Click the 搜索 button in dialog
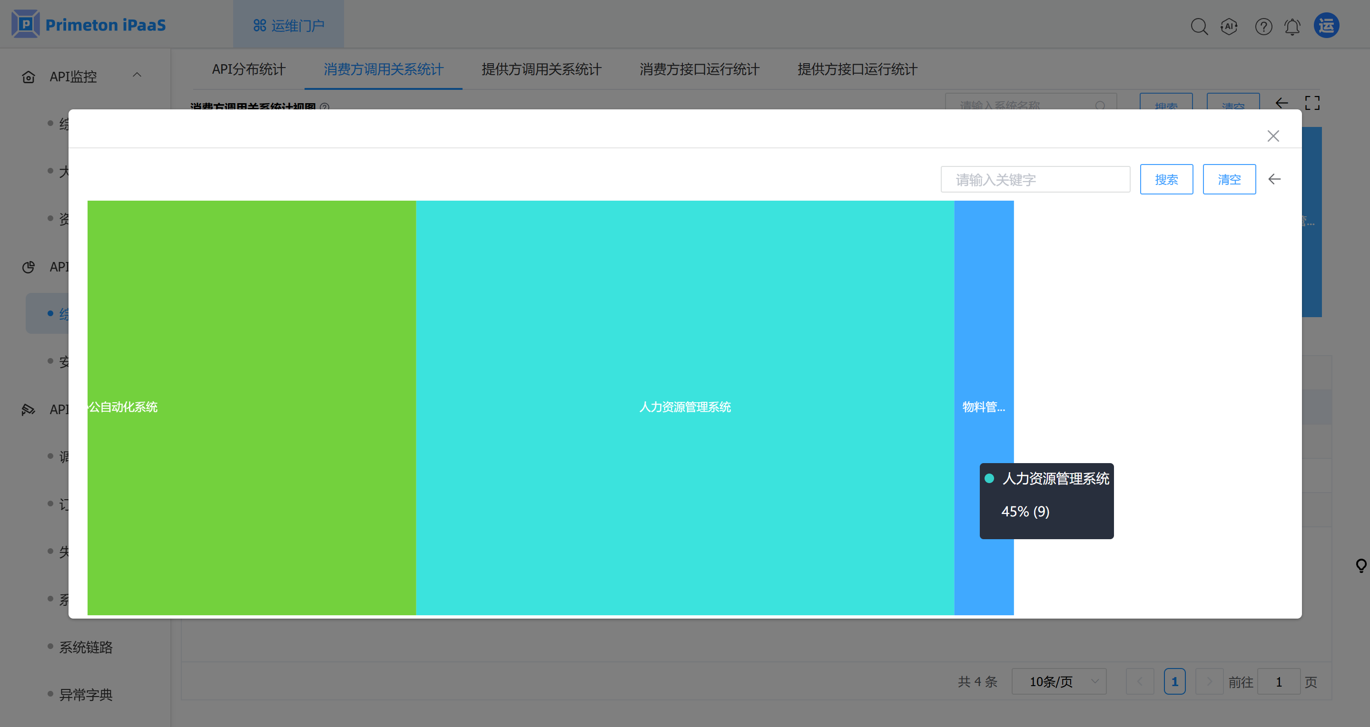1370x727 pixels. tap(1166, 180)
